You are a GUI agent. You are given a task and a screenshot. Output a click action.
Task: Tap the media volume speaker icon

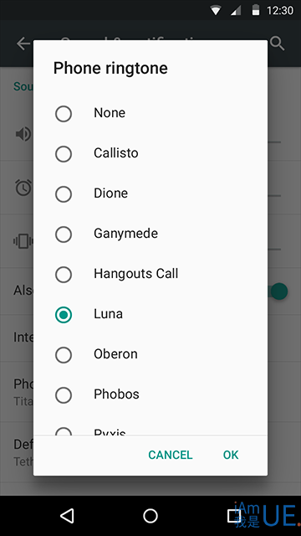pyautogui.click(x=23, y=134)
